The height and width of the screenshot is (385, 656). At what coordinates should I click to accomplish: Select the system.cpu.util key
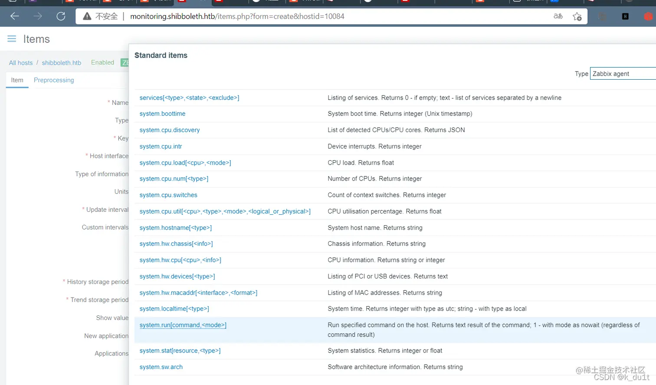[225, 211]
